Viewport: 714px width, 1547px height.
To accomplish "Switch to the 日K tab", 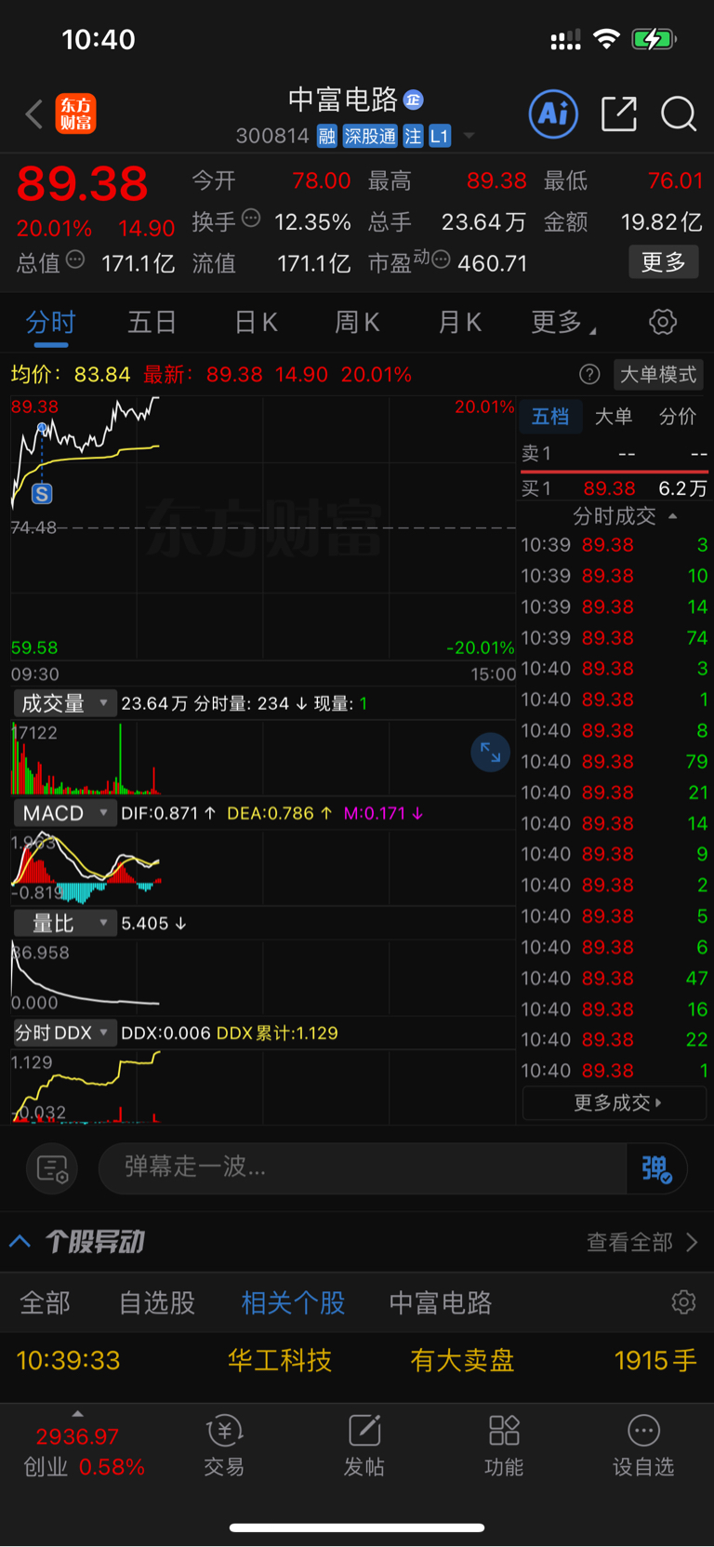I will tap(256, 323).
